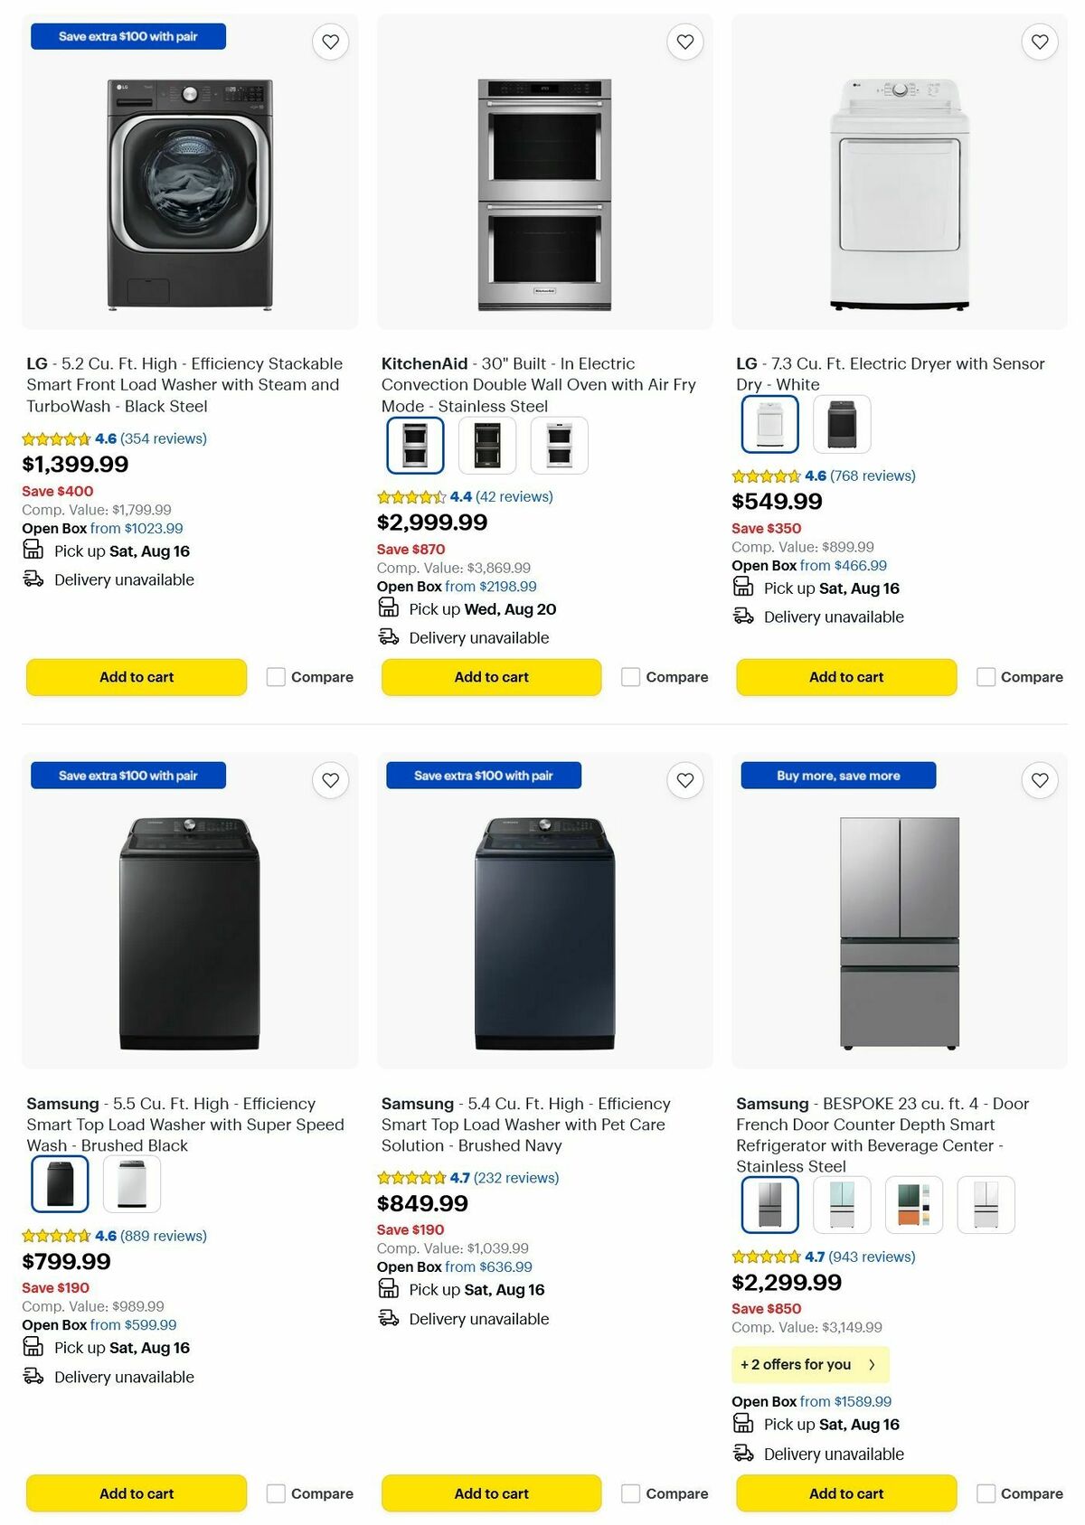1085x1525 pixels.
Task: Check the Compare box for the Samsung refrigerator
Action: 985,1493
